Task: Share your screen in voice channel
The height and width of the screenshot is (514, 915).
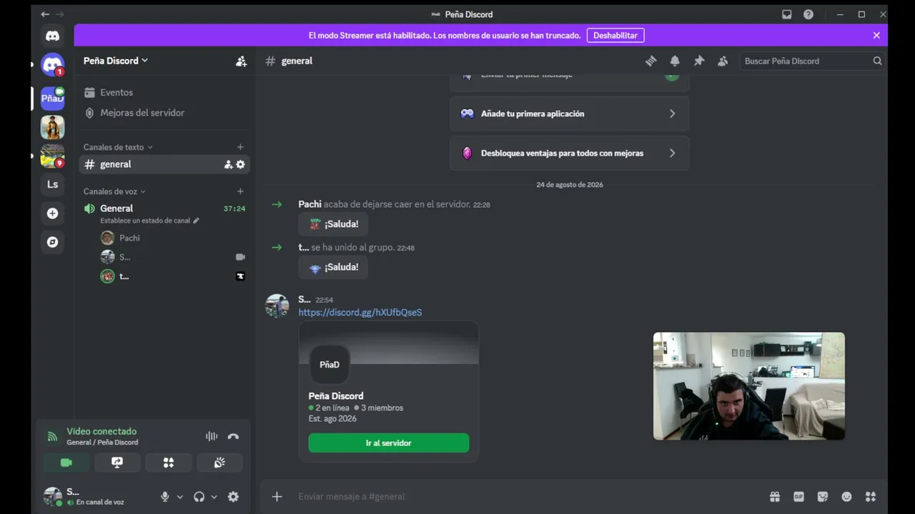Action: tap(117, 463)
